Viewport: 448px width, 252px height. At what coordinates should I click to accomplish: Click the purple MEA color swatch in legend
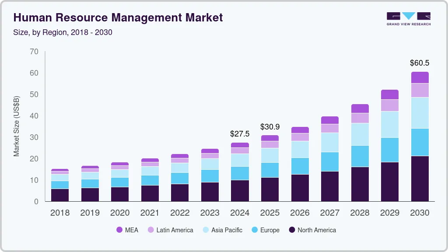pos(119,230)
